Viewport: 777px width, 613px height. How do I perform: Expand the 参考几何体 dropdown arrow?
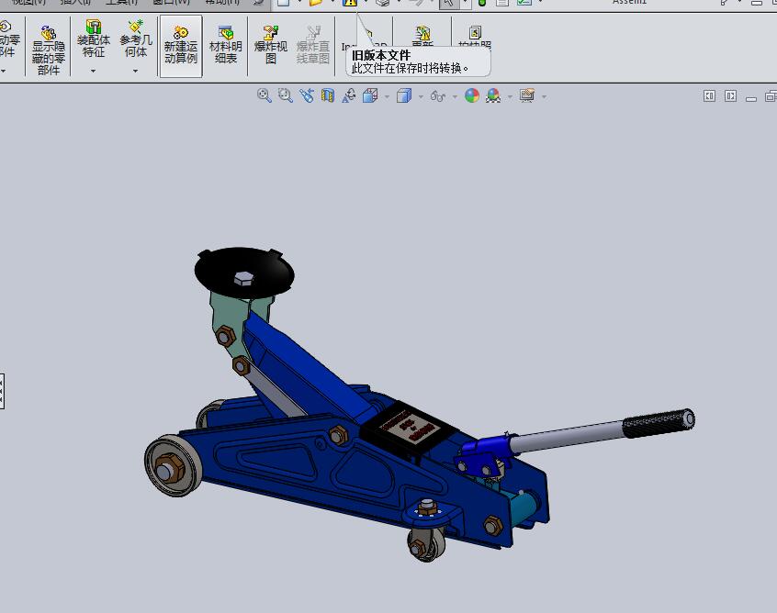(135, 71)
